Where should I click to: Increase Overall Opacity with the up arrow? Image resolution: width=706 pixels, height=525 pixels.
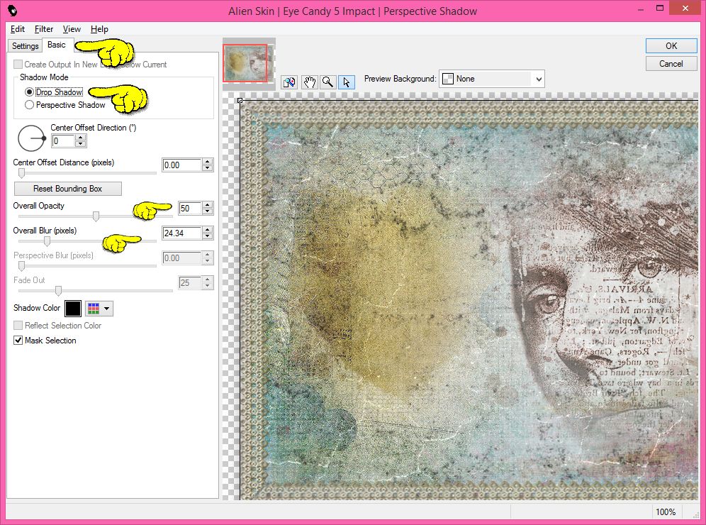[208, 205]
